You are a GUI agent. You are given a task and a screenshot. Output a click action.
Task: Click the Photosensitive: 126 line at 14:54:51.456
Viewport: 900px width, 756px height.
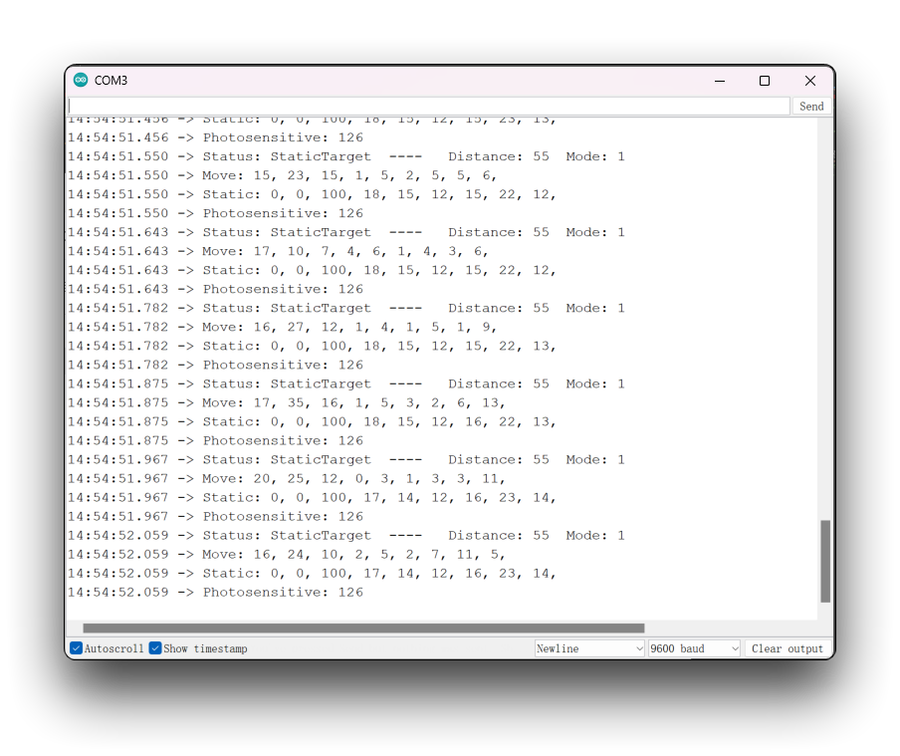(215, 137)
